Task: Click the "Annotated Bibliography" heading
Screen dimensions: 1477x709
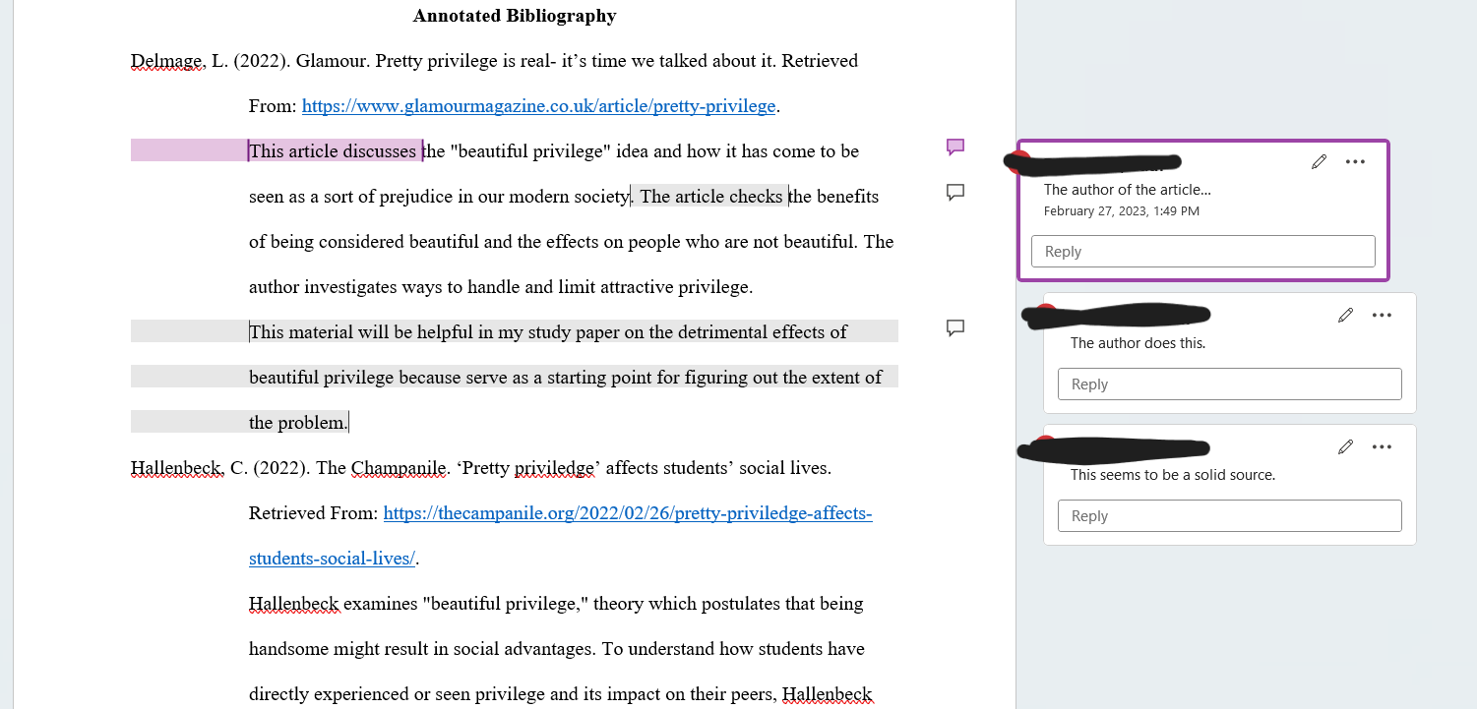Action: click(x=515, y=15)
